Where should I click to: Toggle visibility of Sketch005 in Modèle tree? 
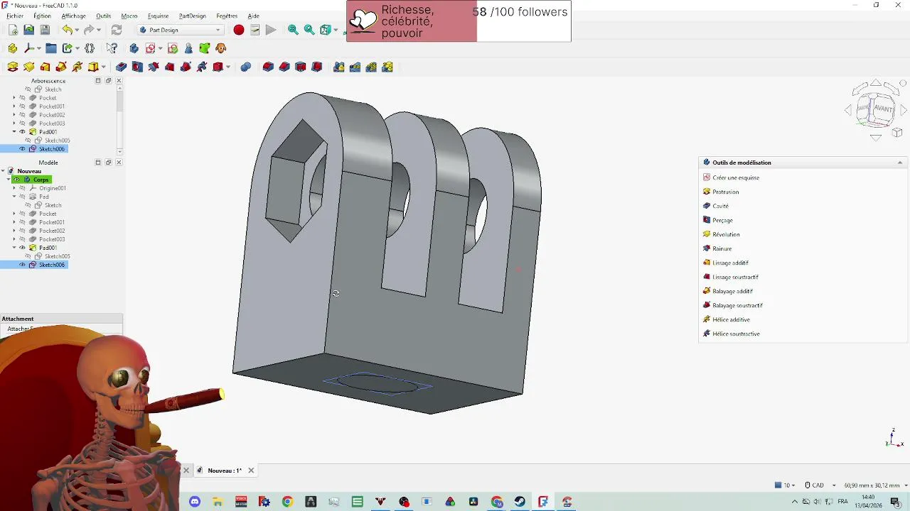tap(28, 256)
